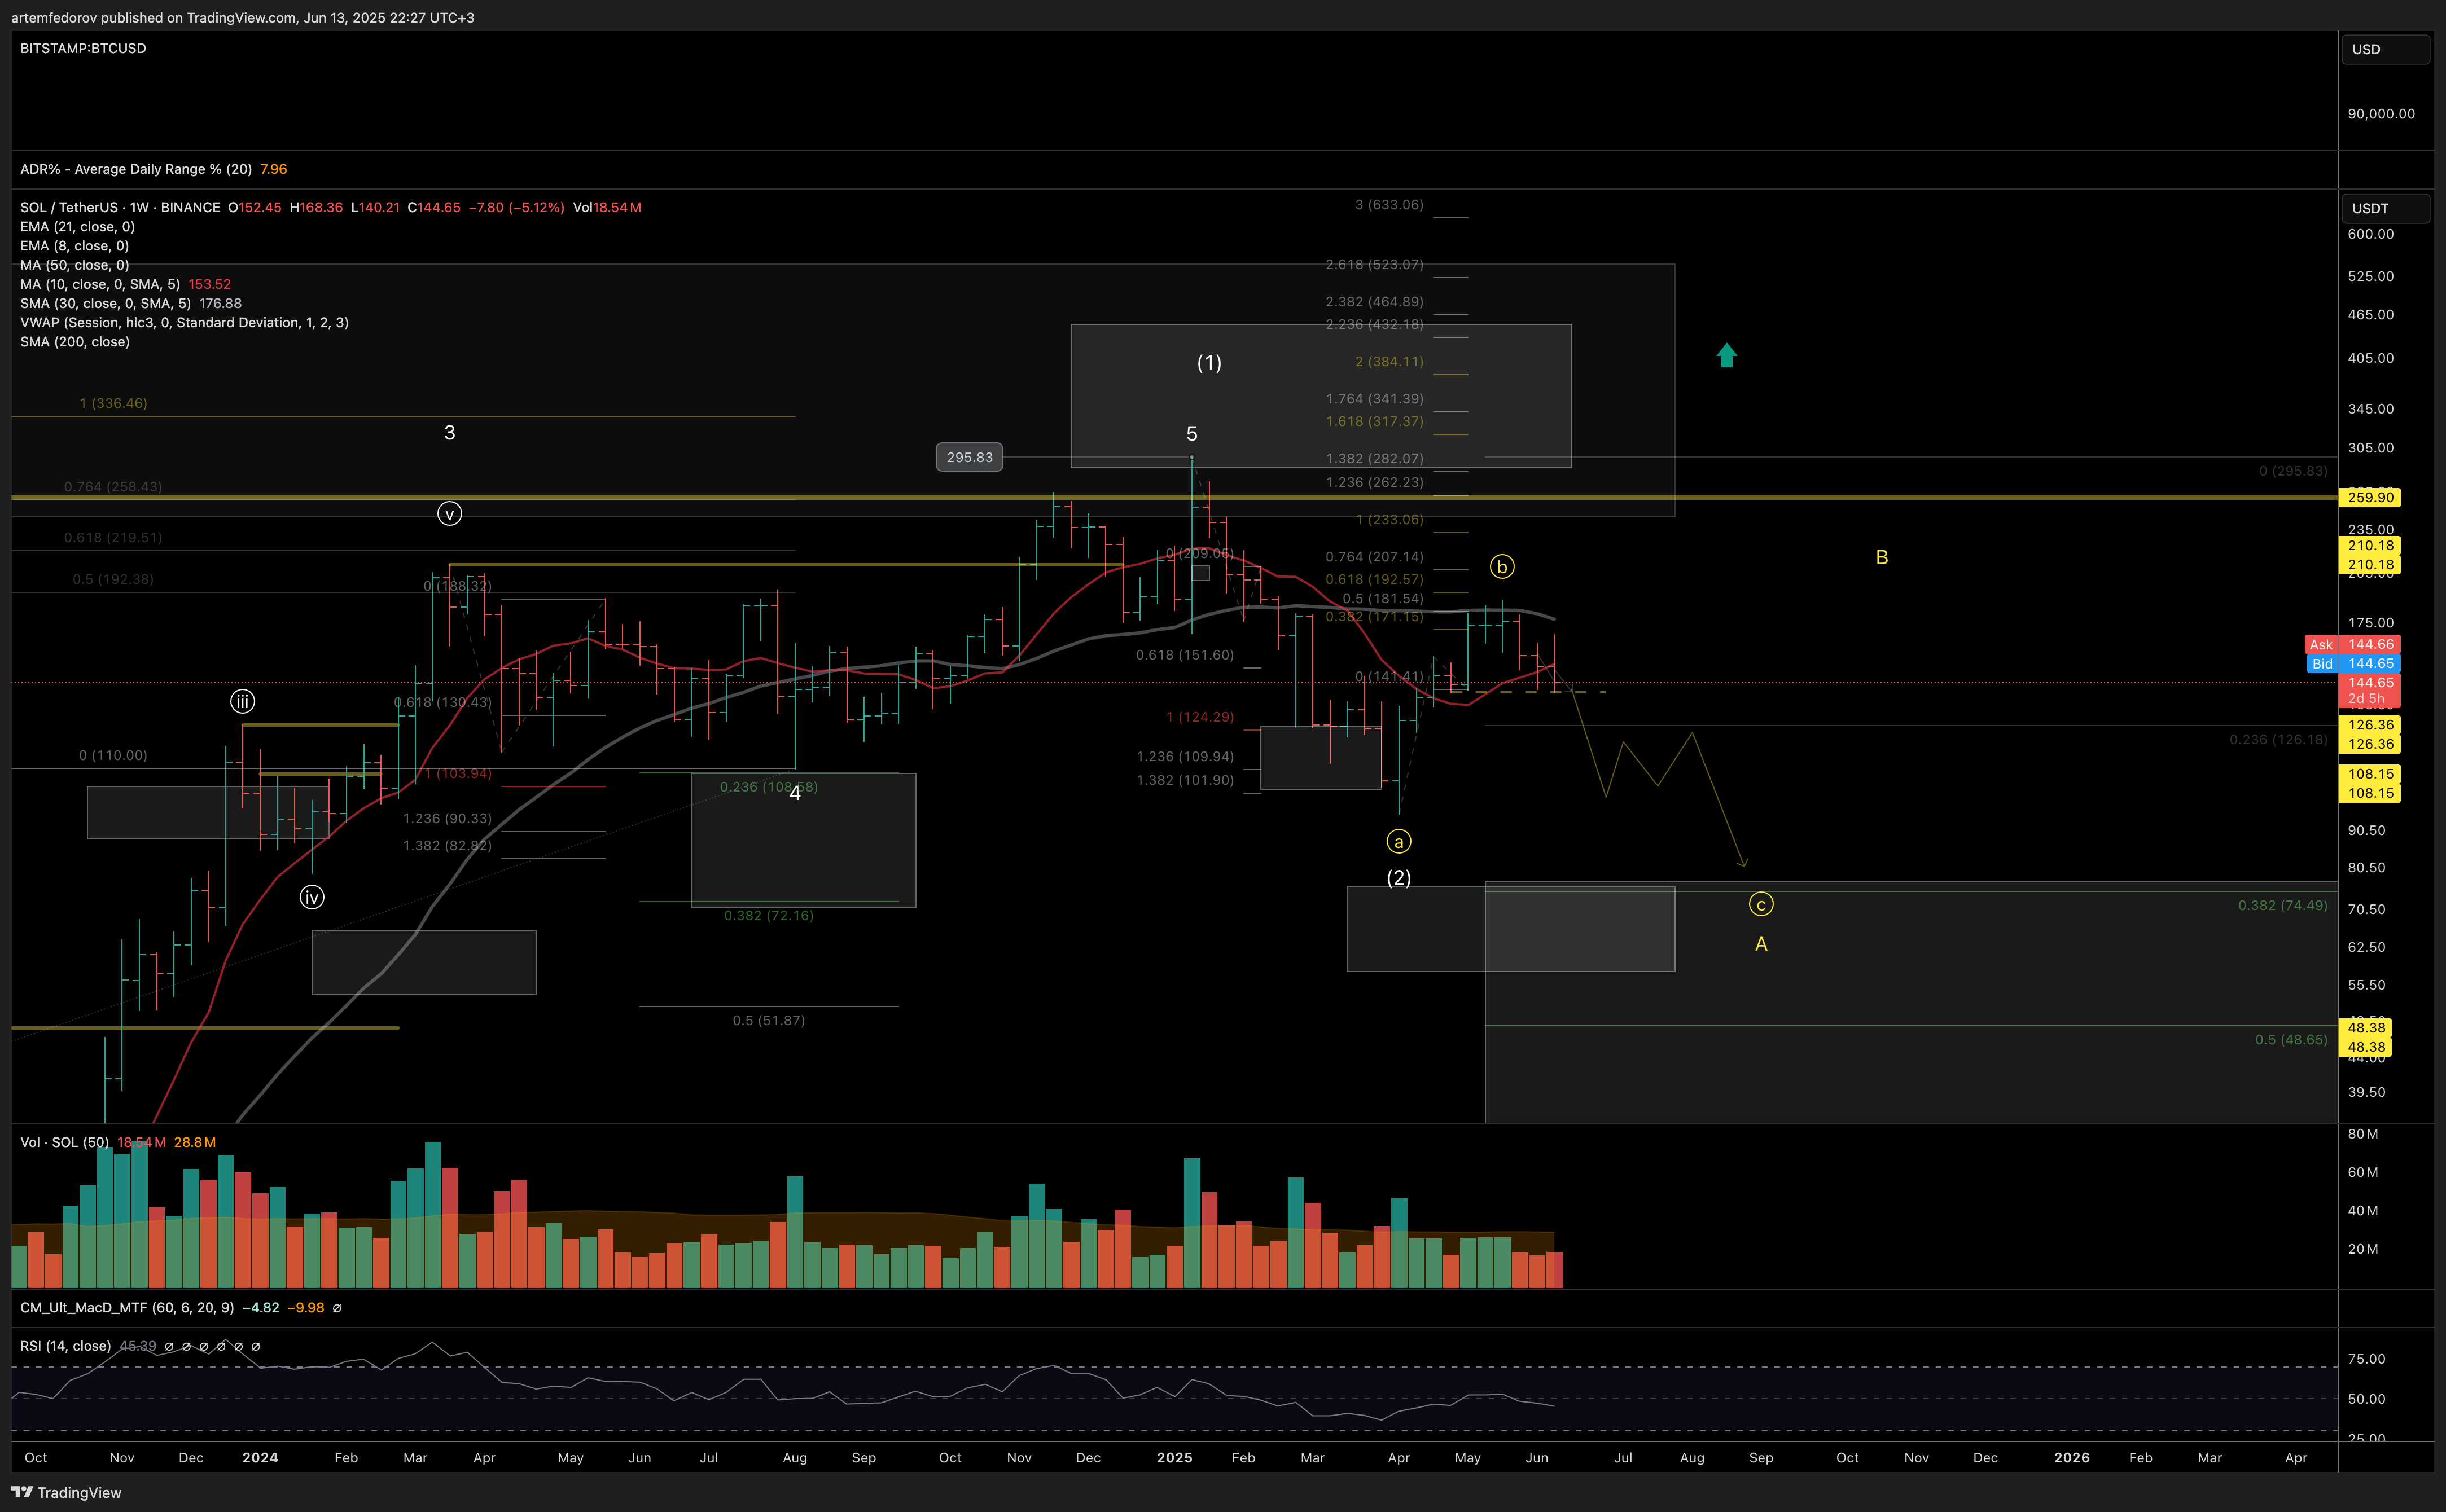Select the 0.5 (48.65) fib label

click(2290, 1040)
